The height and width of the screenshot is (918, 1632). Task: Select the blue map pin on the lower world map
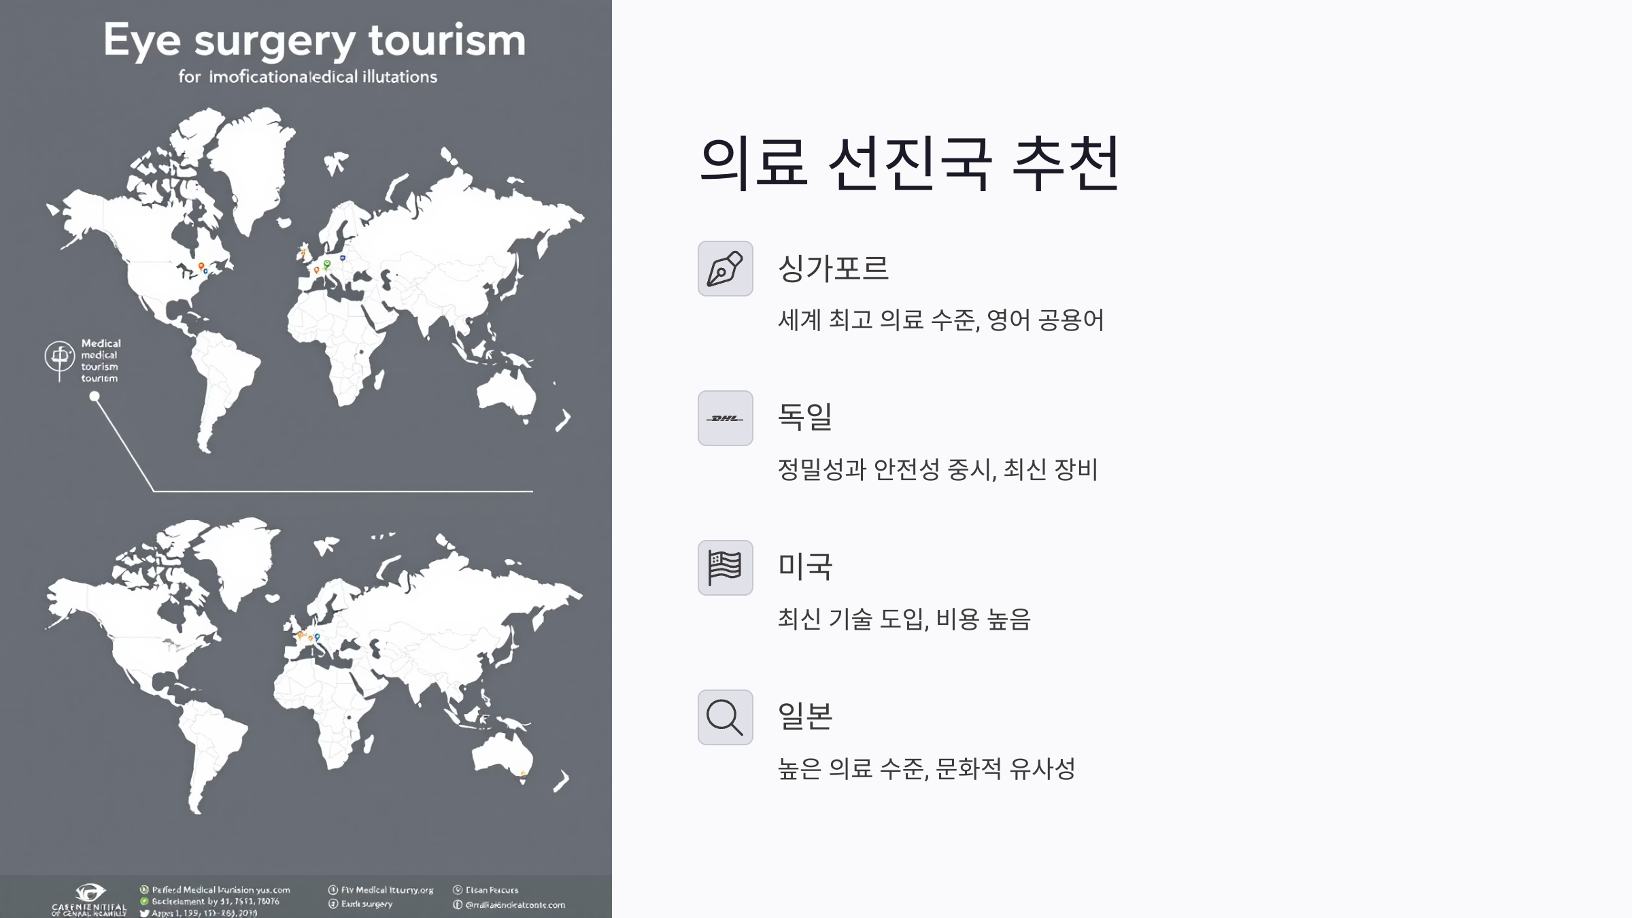pyautogui.click(x=318, y=638)
